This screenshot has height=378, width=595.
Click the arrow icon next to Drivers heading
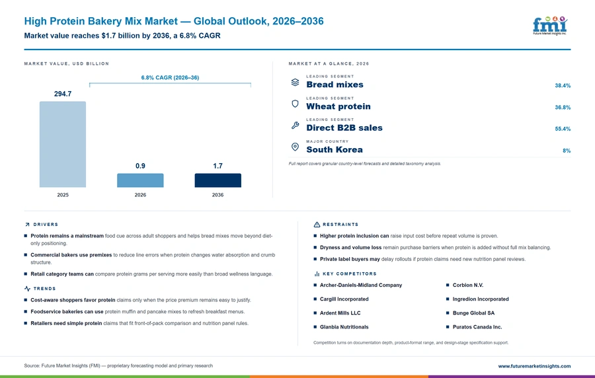click(x=27, y=225)
